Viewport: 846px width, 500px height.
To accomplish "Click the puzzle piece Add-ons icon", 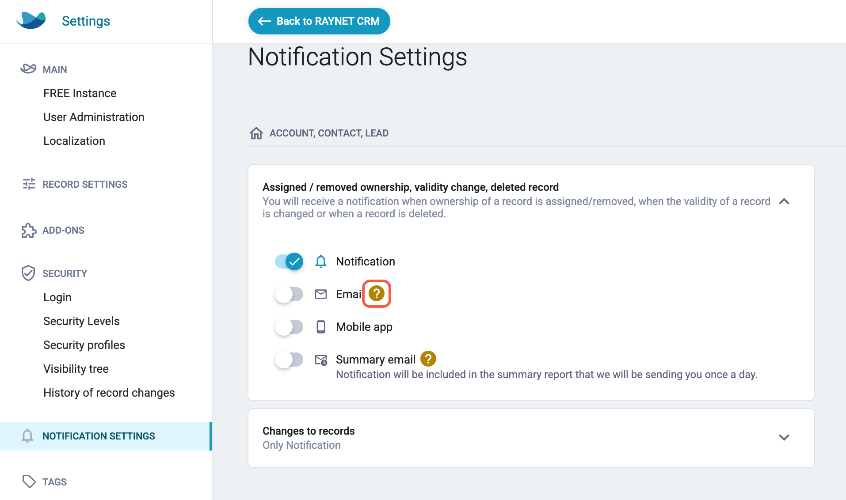I will click(29, 231).
